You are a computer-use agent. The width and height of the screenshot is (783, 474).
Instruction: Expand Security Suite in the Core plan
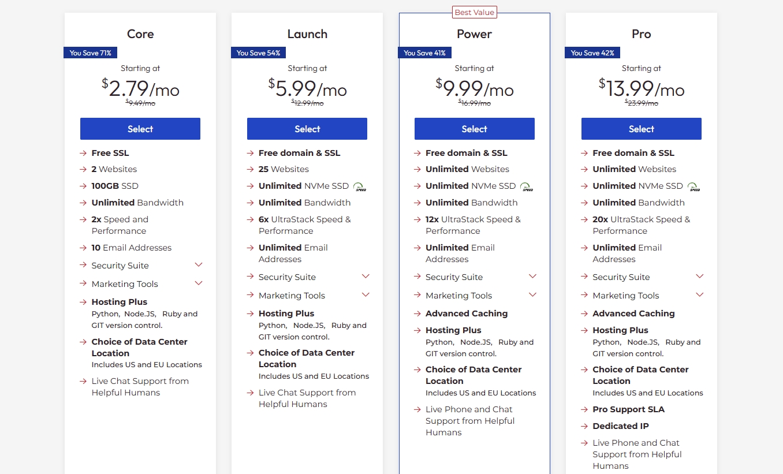click(199, 265)
